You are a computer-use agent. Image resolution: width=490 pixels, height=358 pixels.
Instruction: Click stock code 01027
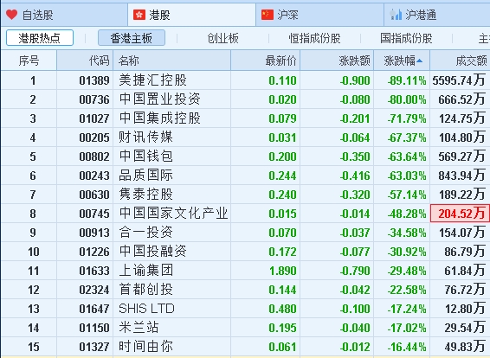(94, 119)
